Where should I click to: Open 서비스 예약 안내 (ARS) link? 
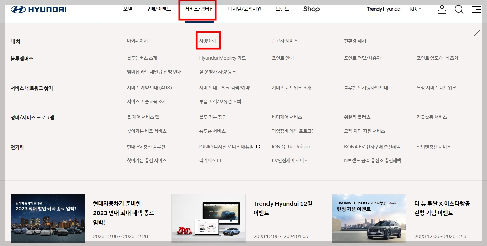pos(149,88)
